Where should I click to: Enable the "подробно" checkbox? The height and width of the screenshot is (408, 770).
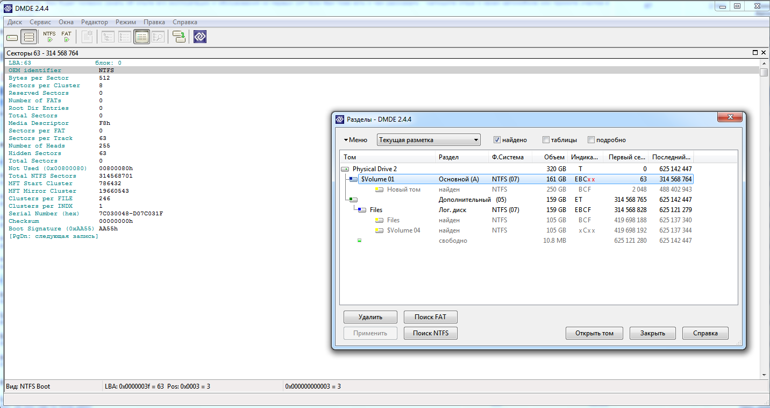(x=591, y=140)
